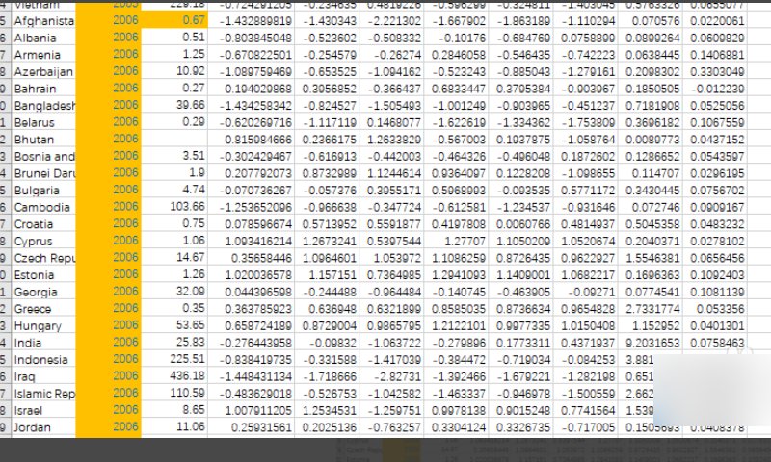771x462 pixels.
Task: Select the Israel country cell
Action: 41,410
